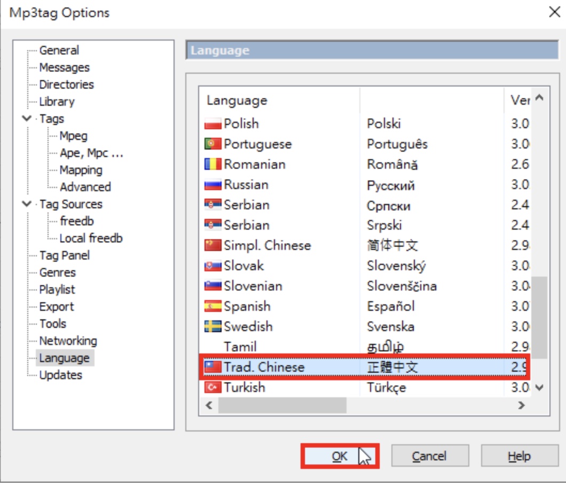The image size is (566, 487).
Task: Close the Mp3tag Options dialog
Action: click(554, 12)
